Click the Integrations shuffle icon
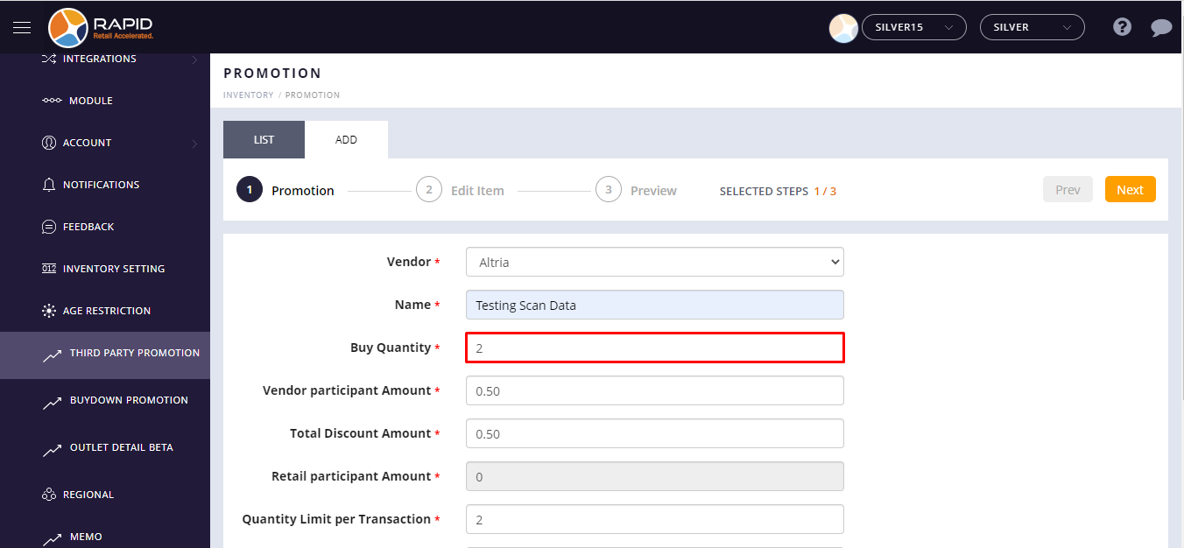The height and width of the screenshot is (548, 1184). (x=49, y=59)
